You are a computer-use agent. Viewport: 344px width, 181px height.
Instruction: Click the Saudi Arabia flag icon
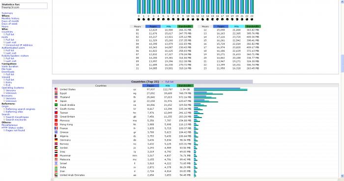pyautogui.click(x=56, y=105)
